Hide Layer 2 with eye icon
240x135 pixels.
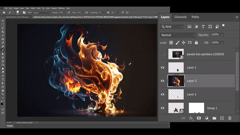162,94
